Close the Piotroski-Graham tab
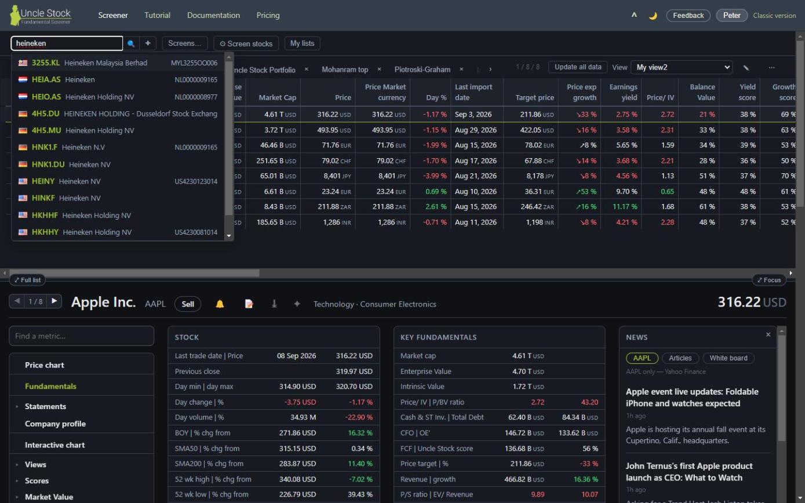This screenshot has height=503, width=805. point(461,70)
